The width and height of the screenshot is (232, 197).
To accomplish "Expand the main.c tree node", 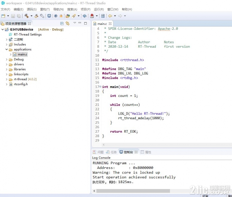I will point(10,54).
